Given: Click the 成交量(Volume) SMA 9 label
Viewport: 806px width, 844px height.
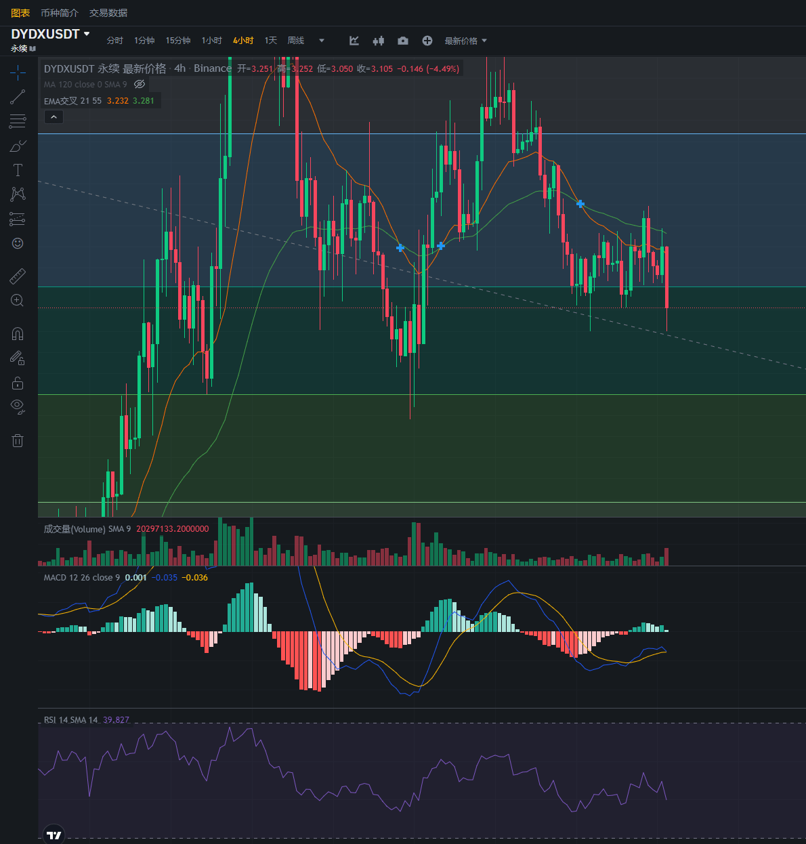Looking at the screenshot, I should (87, 529).
